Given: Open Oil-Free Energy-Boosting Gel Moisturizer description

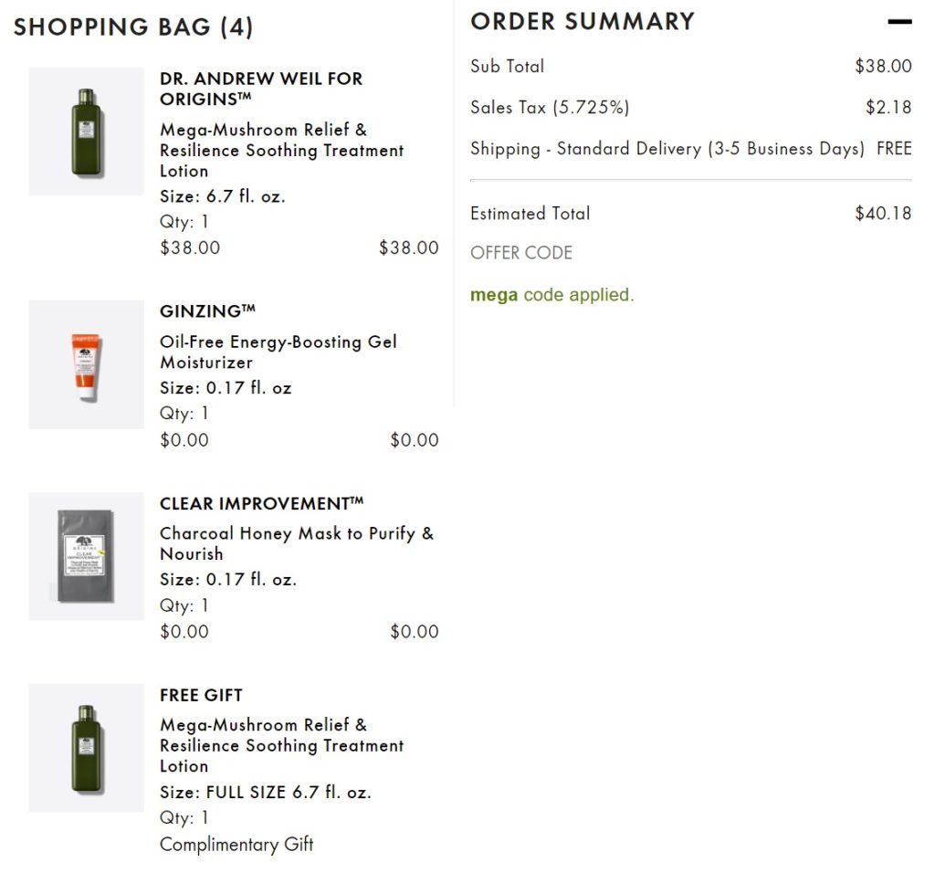Looking at the screenshot, I should click(x=278, y=352).
